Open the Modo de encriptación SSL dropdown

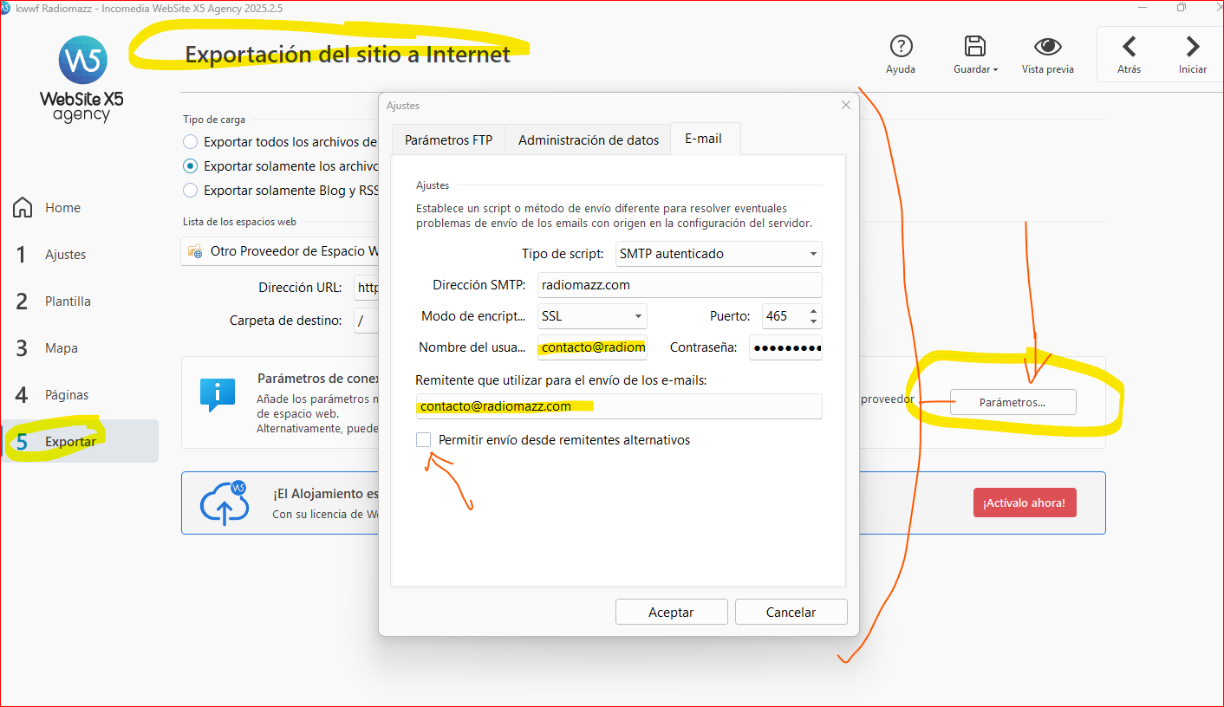(x=592, y=316)
